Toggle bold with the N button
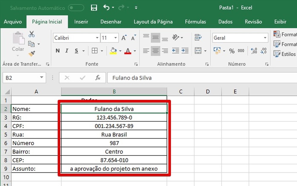Image resolution: width=297 pixels, height=186 pixels. pyautogui.click(x=57, y=50)
